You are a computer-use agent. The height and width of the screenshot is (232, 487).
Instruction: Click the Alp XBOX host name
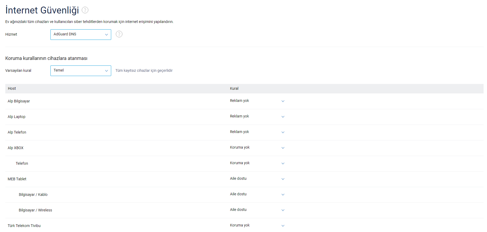(16, 148)
